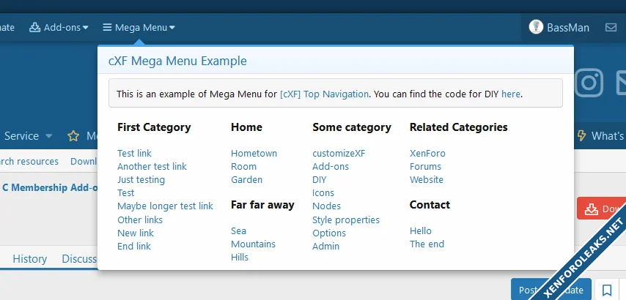
Task: Click the star icon in navigation bar
Action: pyautogui.click(x=73, y=136)
